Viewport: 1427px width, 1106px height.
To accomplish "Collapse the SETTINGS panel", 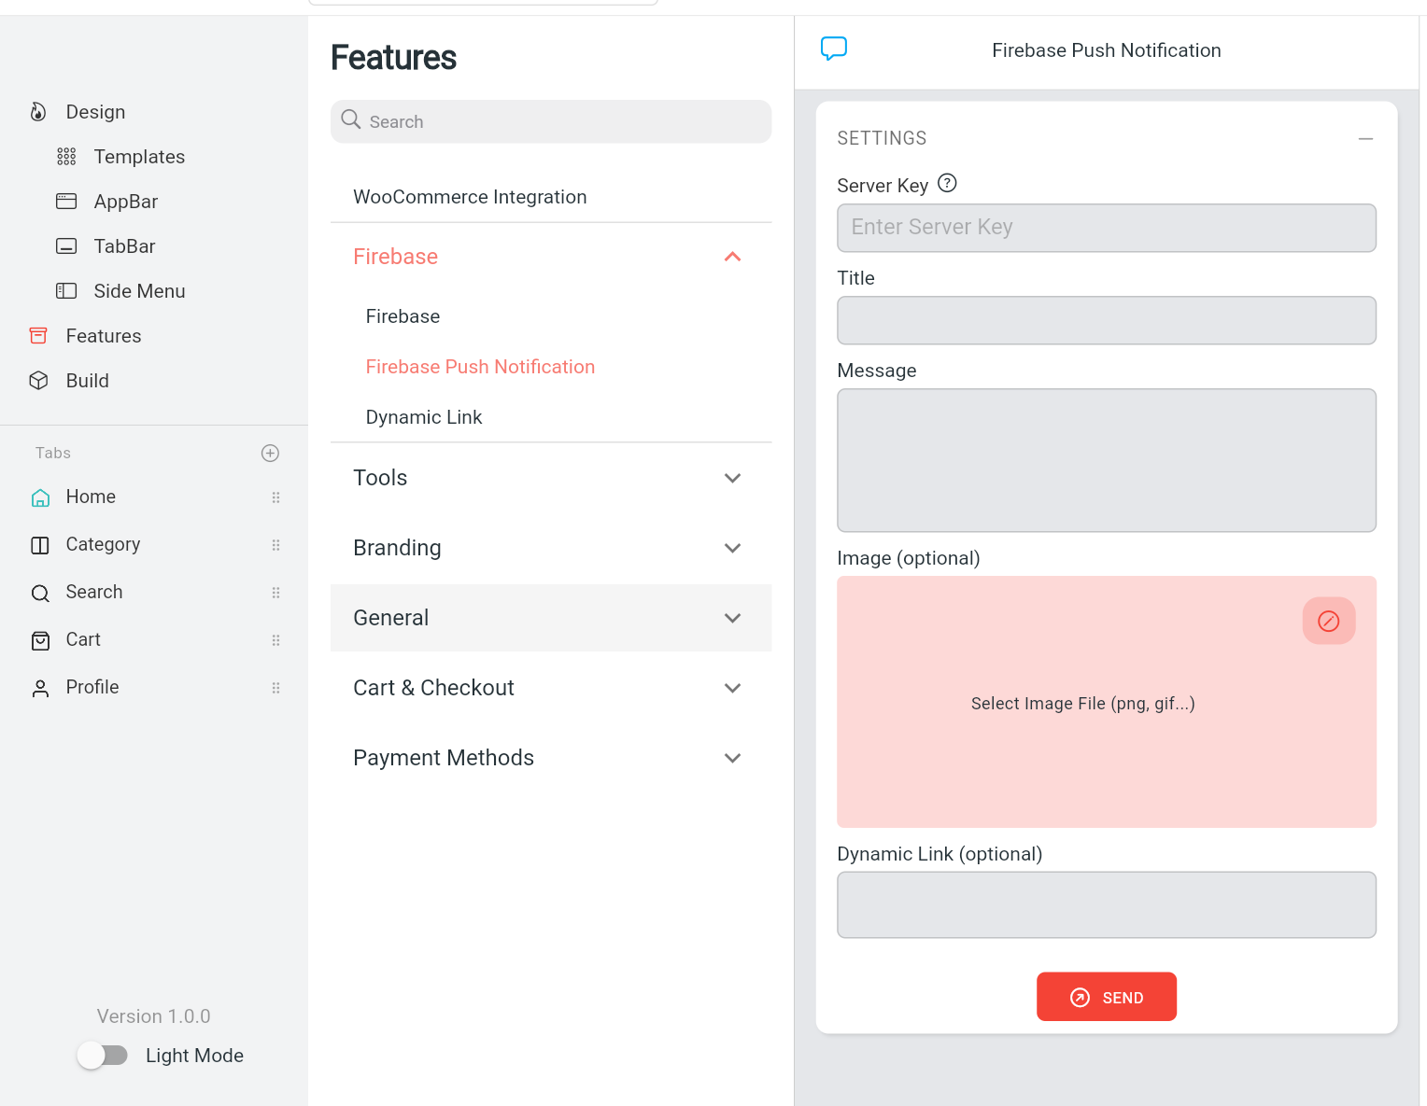I will [x=1365, y=138].
